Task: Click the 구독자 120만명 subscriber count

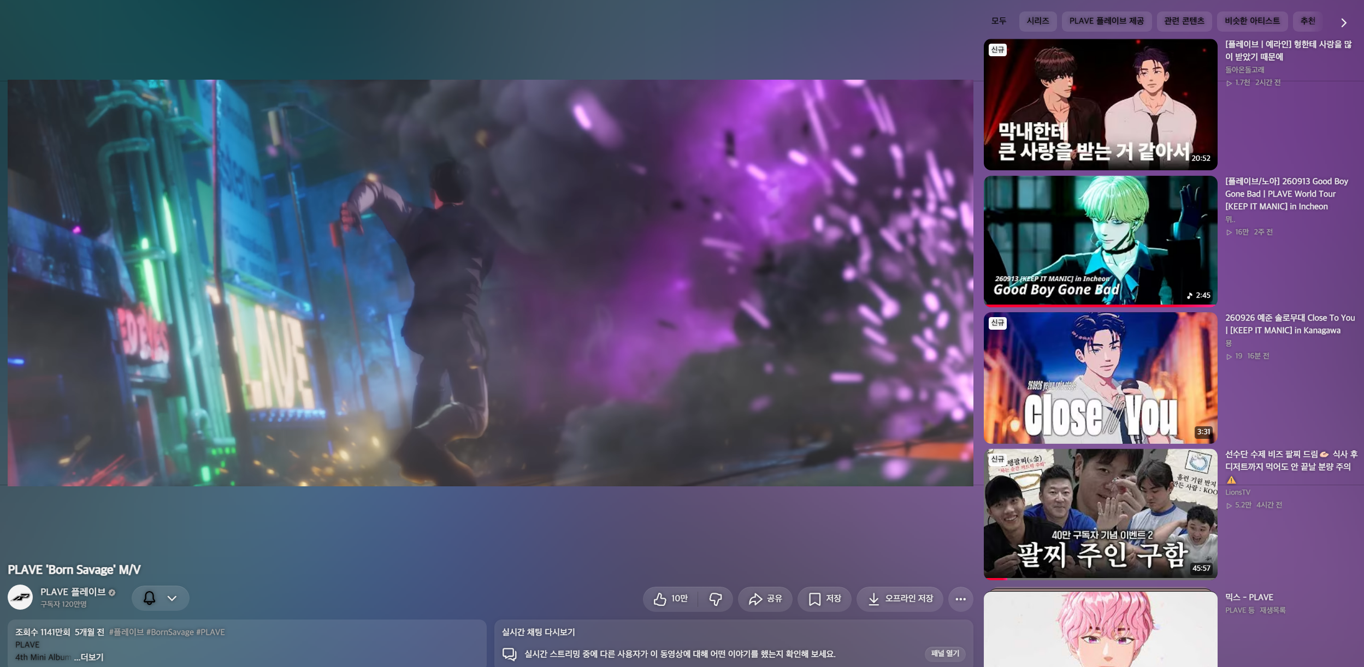Action: pyautogui.click(x=63, y=604)
